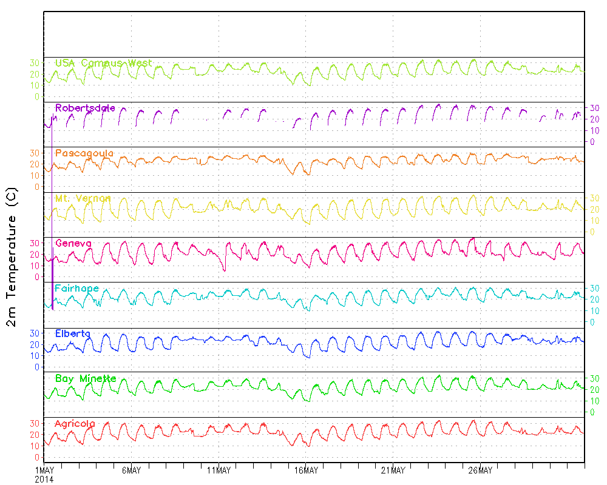Click the 21MAY date tick label
This screenshot has width=607, height=485.
[393, 470]
